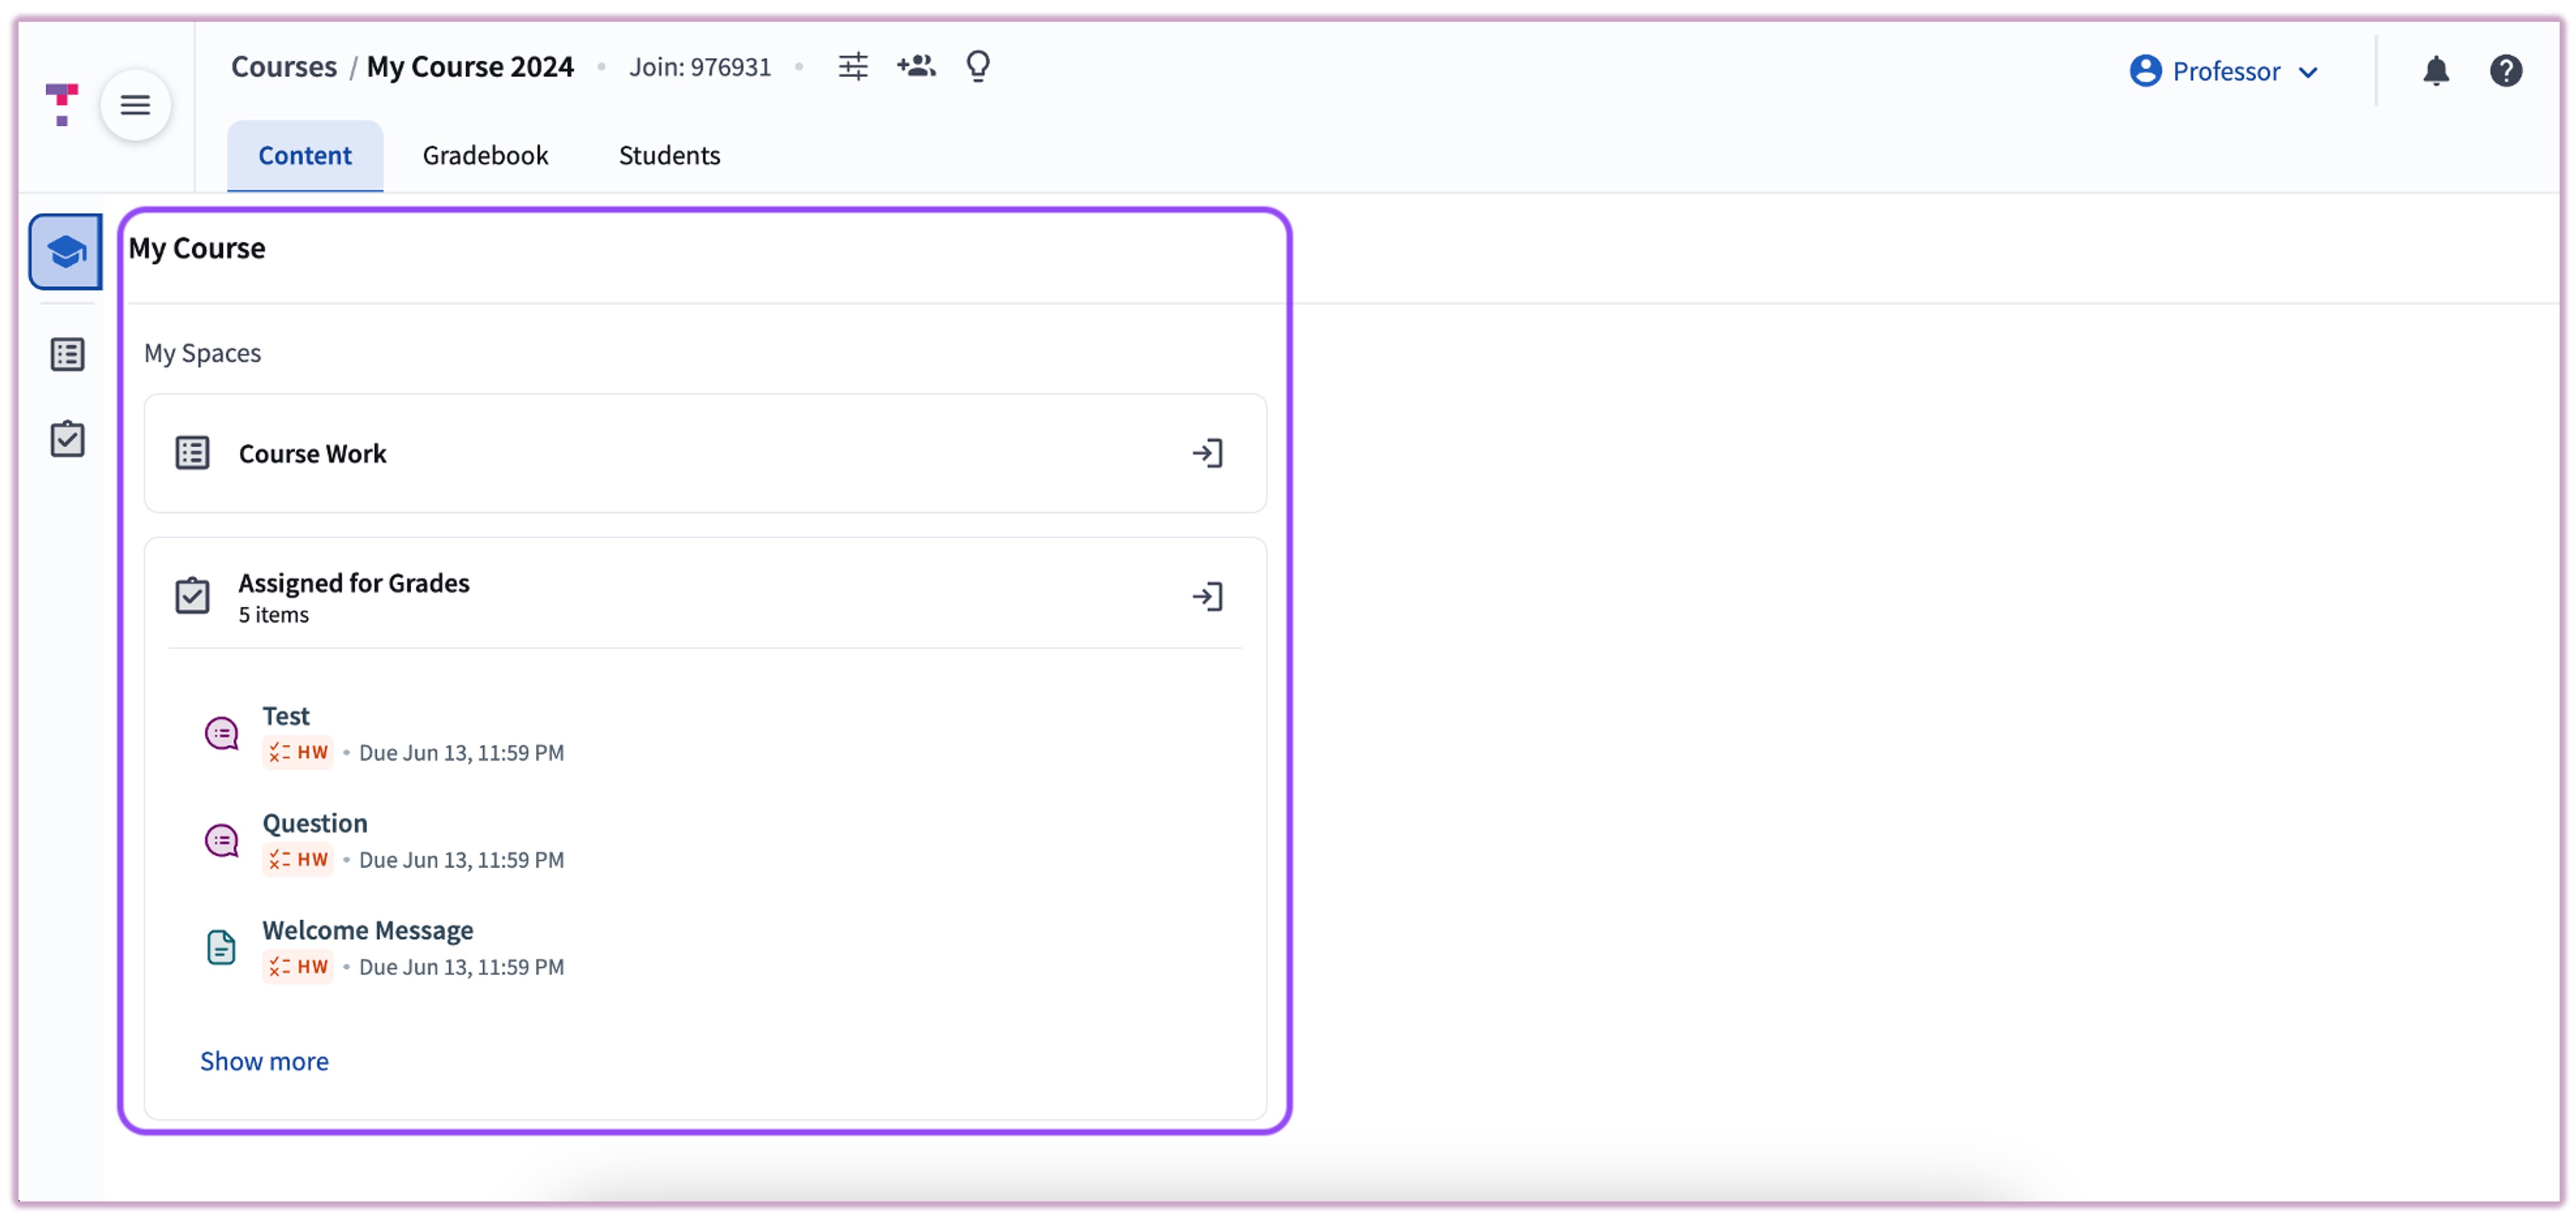
Task: Click the lightbulb tips icon
Action: click(977, 67)
